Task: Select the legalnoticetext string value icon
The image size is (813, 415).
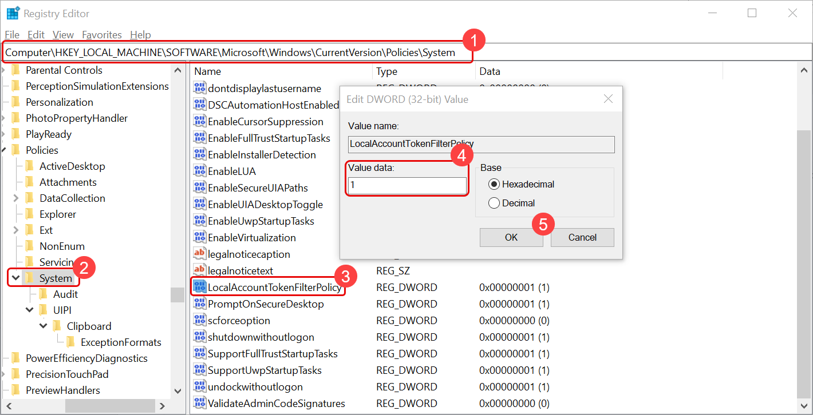Action: pyautogui.click(x=200, y=270)
